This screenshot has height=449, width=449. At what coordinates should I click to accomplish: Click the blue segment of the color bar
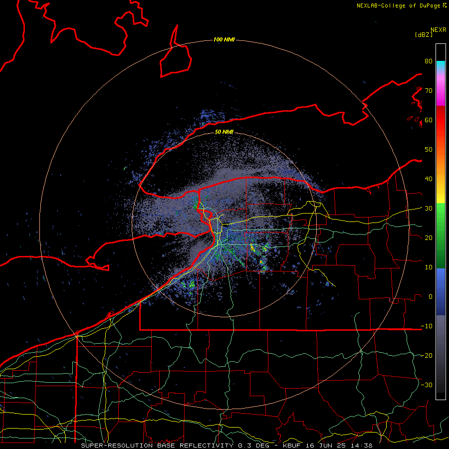[x=441, y=292]
